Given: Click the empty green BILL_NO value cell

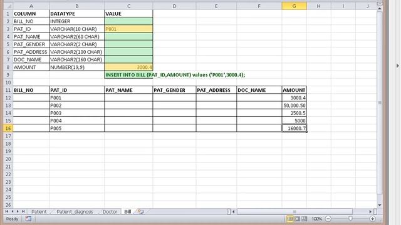Looking at the screenshot, I should [128, 21].
